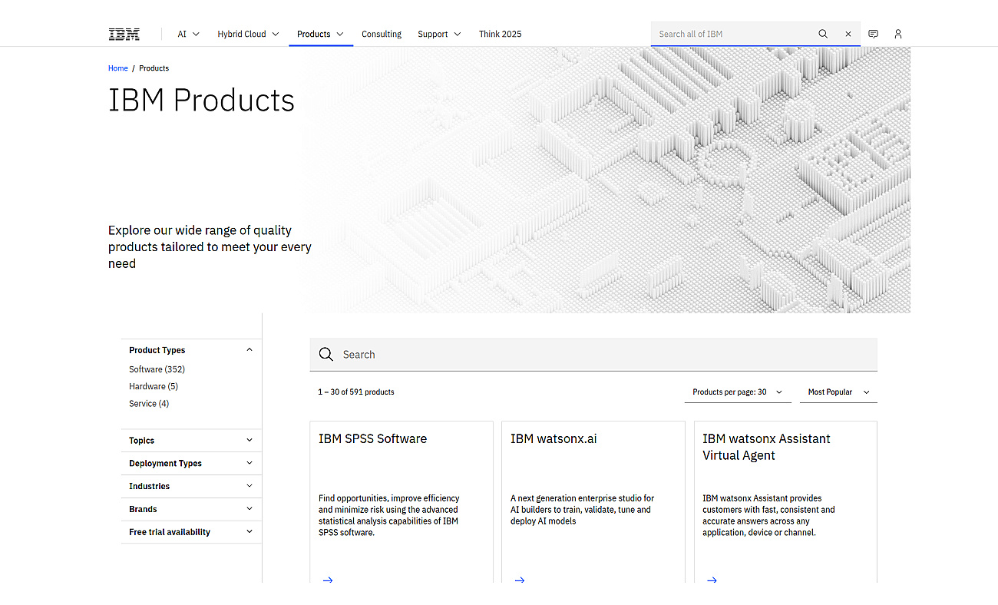
Task: Click the 'IBM Products' page heading
Action: point(201,101)
